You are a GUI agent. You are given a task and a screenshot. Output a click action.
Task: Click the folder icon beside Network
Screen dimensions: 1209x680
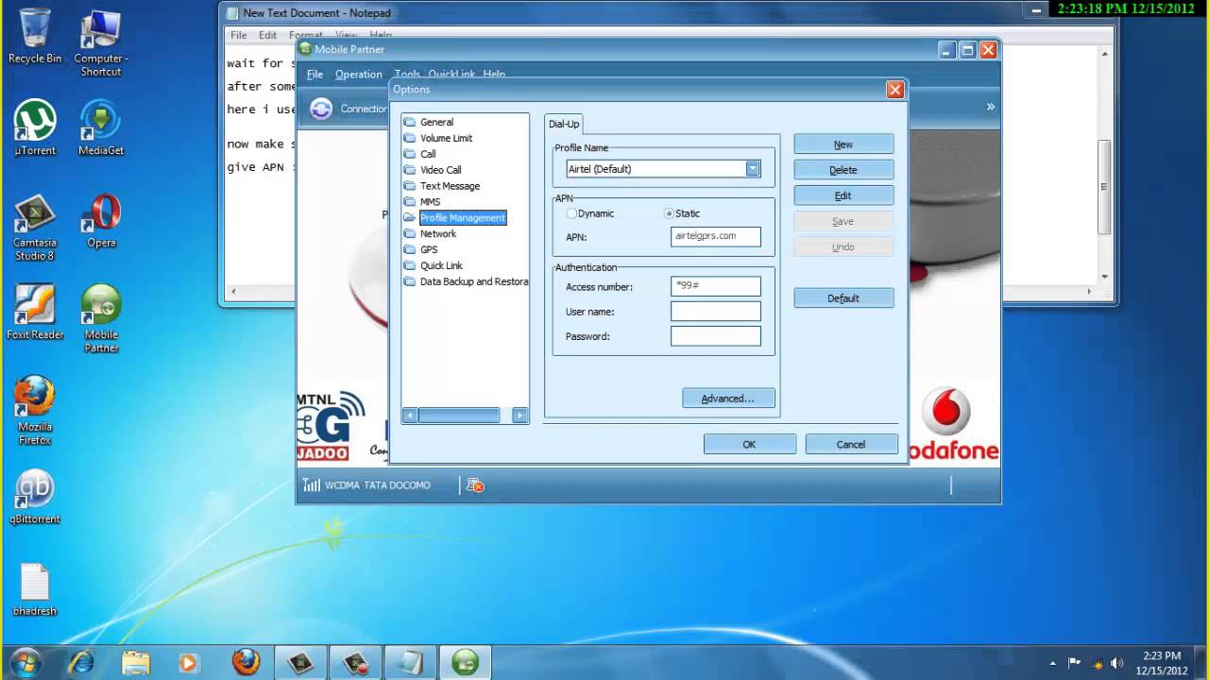point(409,233)
